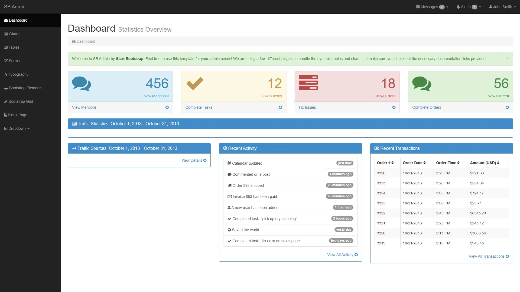Screen dimensions: 520x292
Task: Click the Complete Tasks link
Action: 199,107
